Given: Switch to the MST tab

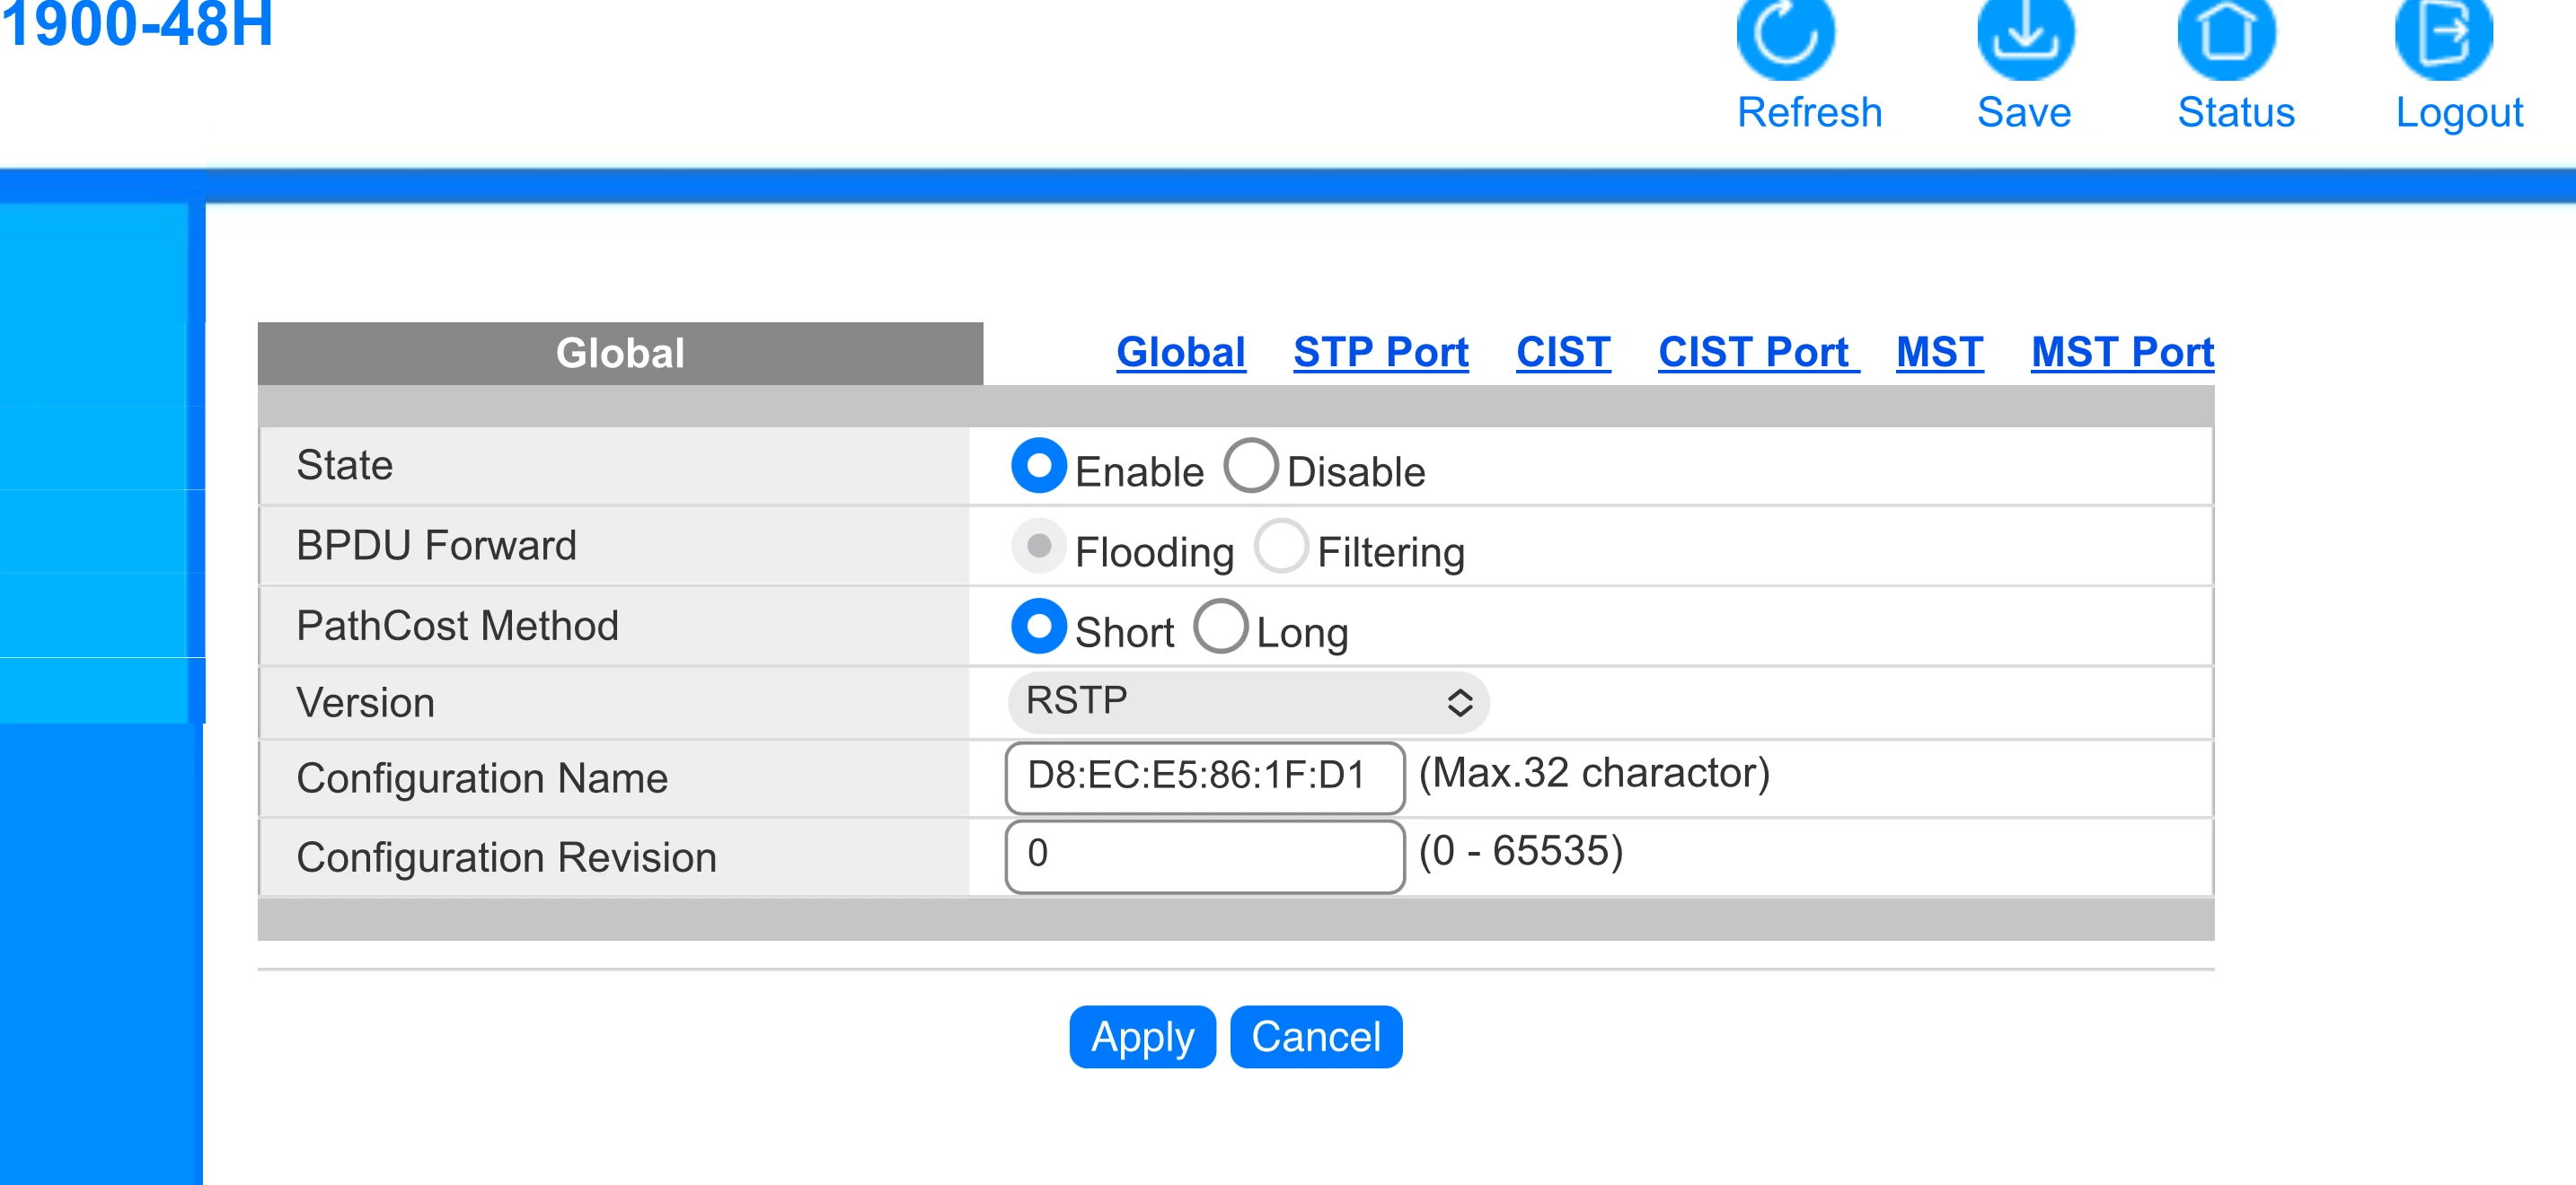Looking at the screenshot, I should pyautogui.click(x=1939, y=352).
